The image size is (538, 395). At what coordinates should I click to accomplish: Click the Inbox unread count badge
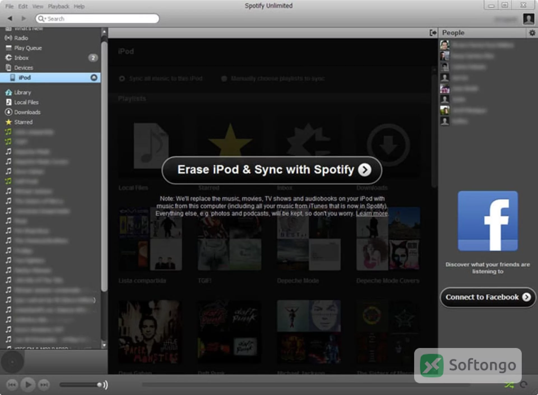tap(93, 58)
